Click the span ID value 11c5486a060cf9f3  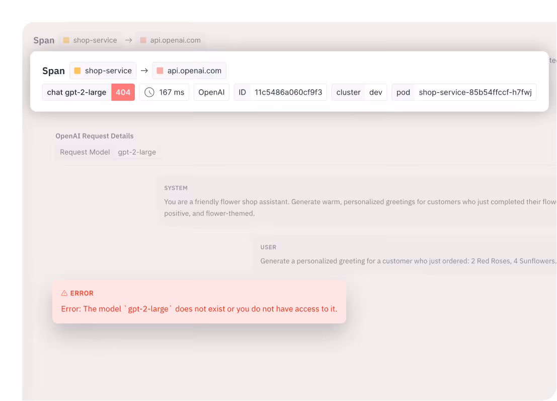pyautogui.click(x=288, y=93)
